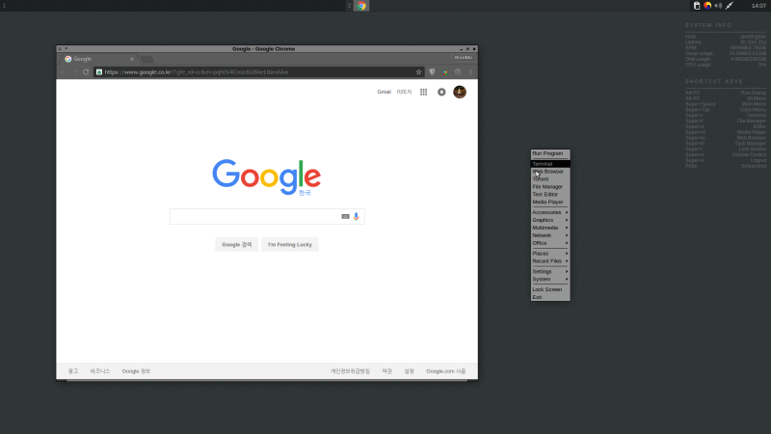Expand the Accessories submenu
Viewport: 771px width, 434px height.
coord(550,212)
